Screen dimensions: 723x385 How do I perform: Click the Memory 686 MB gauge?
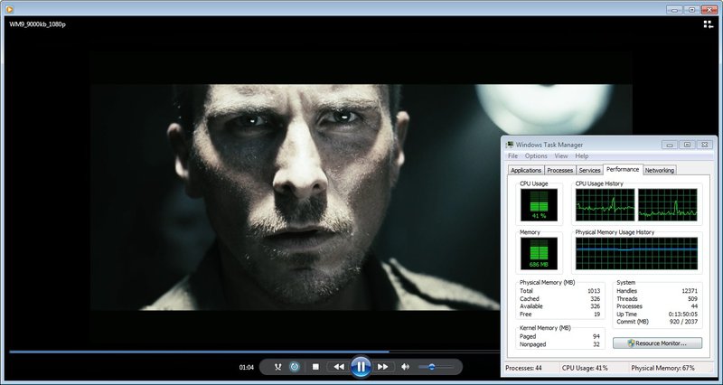pos(539,254)
